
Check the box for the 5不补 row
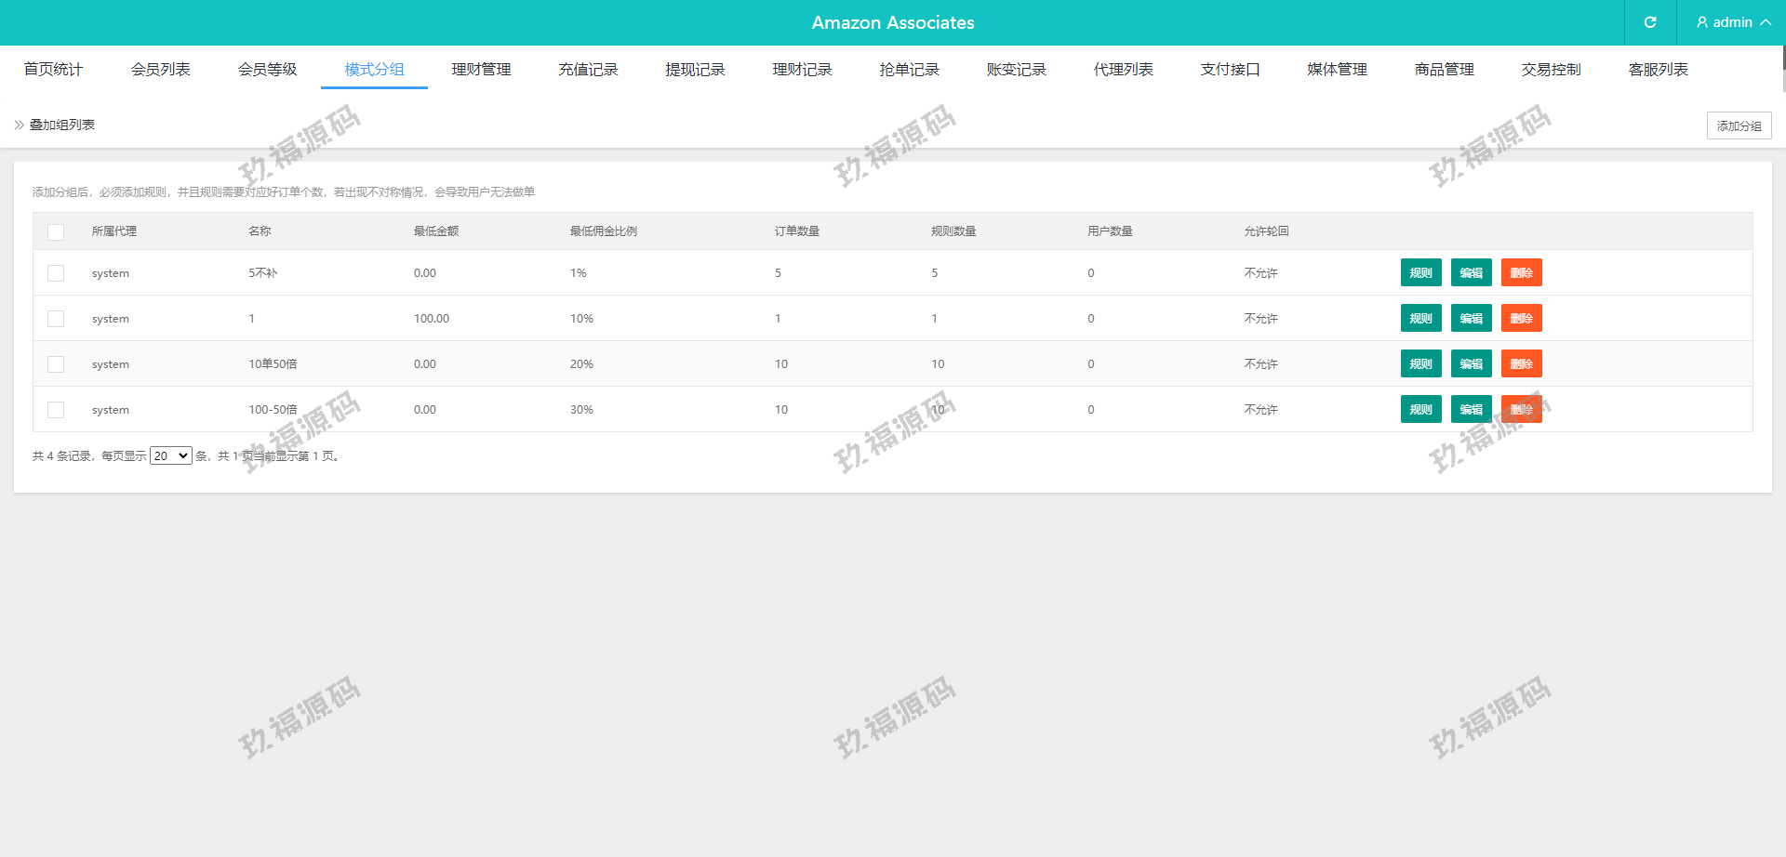click(56, 273)
